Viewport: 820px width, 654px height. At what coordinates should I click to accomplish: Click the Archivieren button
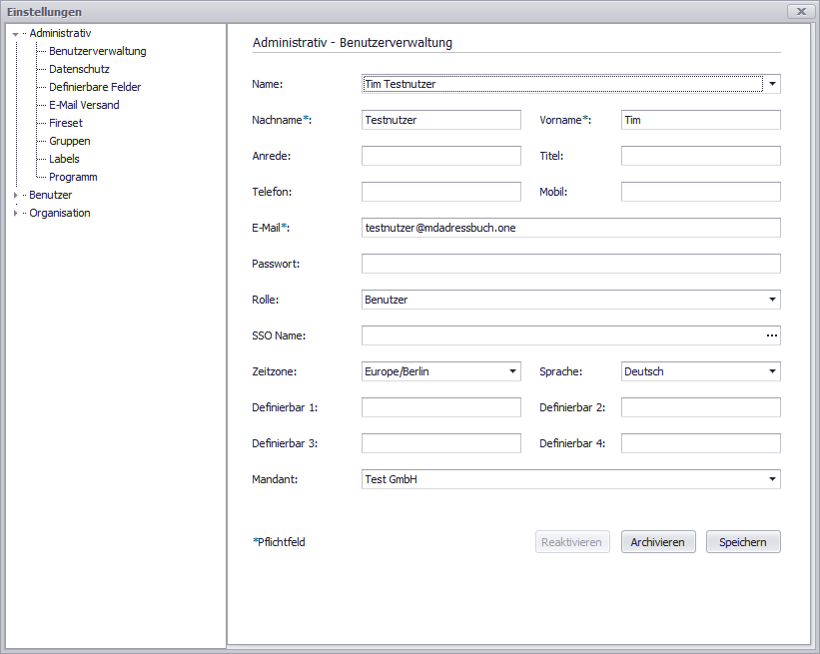tap(657, 542)
